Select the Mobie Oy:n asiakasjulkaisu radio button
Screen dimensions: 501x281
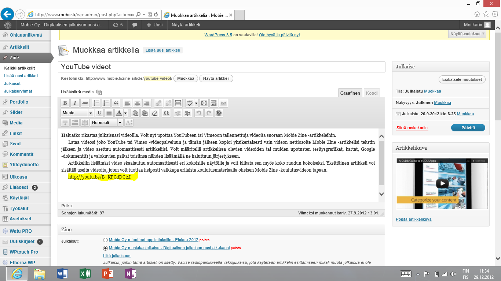click(106, 248)
